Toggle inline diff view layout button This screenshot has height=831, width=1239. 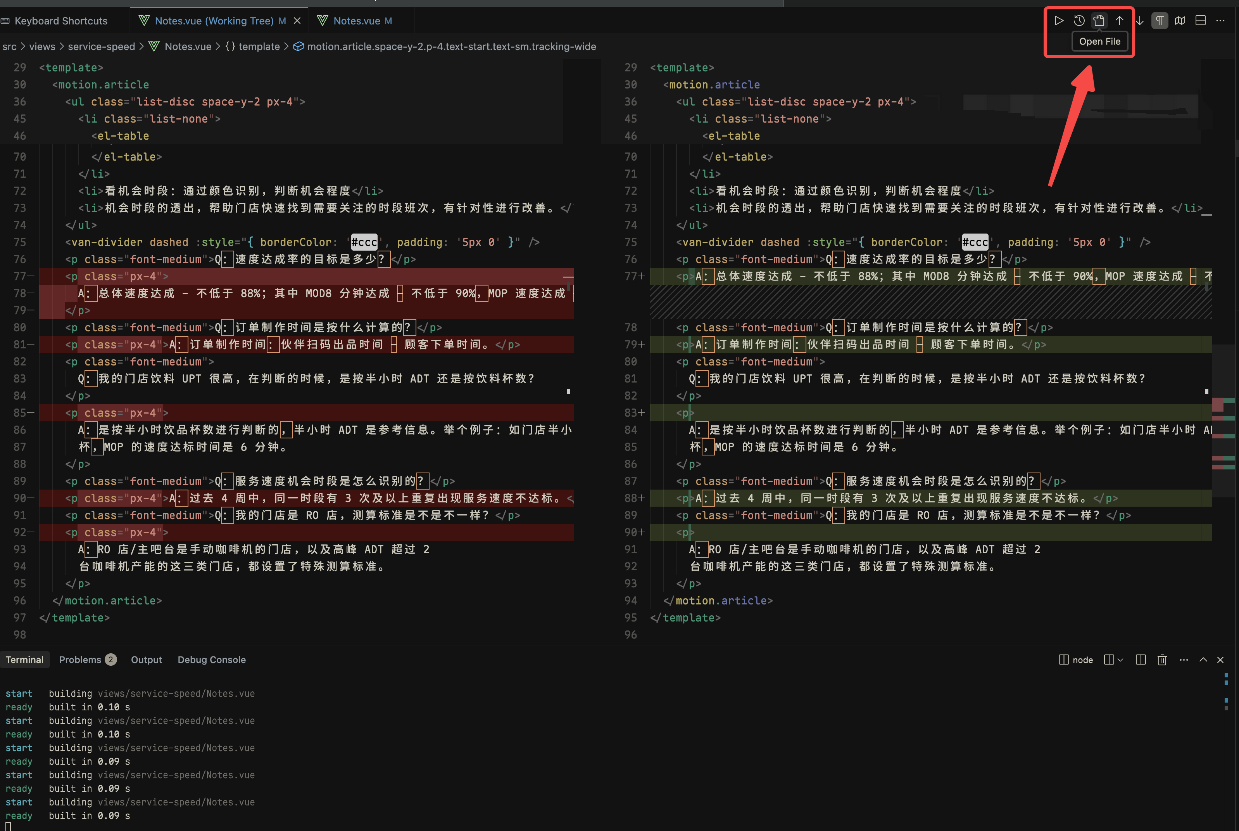pyautogui.click(x=1201, y=21)
